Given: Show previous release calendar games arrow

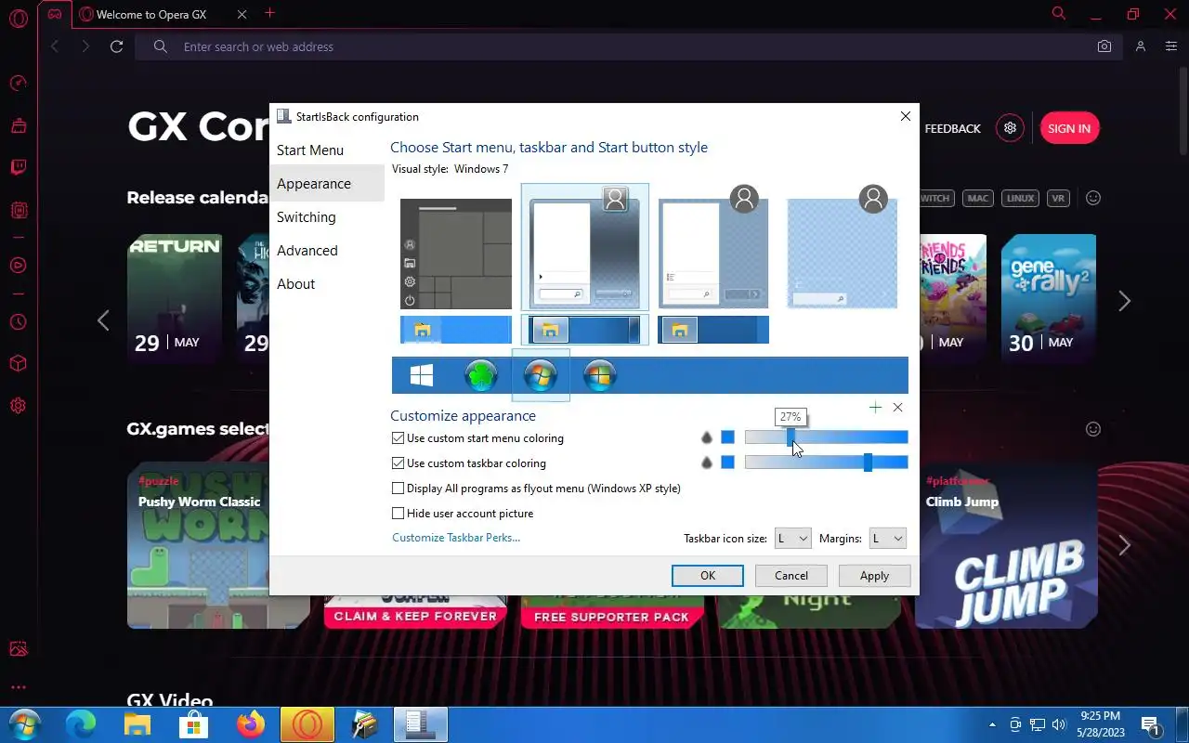Looking at the screenshot, I should point(103,320).
